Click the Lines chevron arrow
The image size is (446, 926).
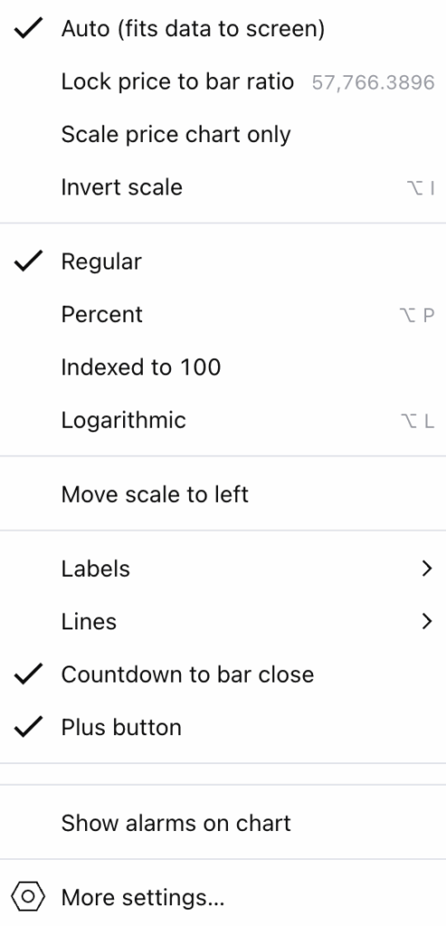(427, 621)
